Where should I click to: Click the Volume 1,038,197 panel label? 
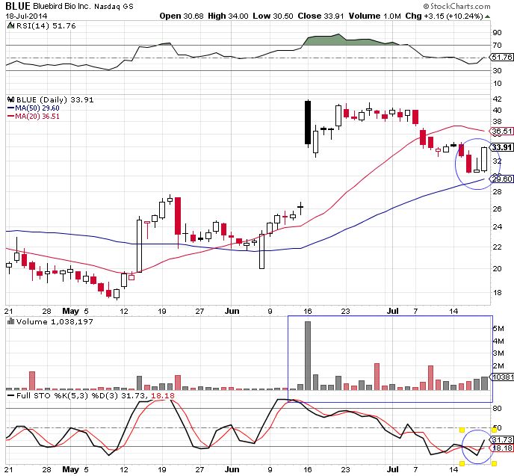pyautogui.click(x=55, y=321)
